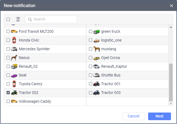Open the All units list filter

(18, 19)
